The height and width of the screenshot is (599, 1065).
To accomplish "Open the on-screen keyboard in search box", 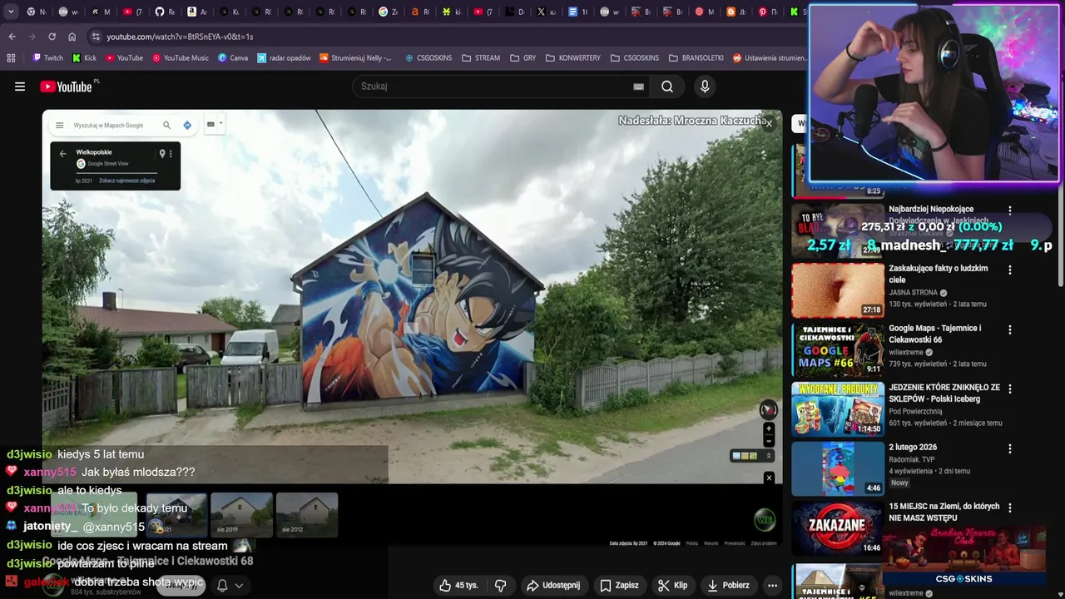I will (638, 87).
